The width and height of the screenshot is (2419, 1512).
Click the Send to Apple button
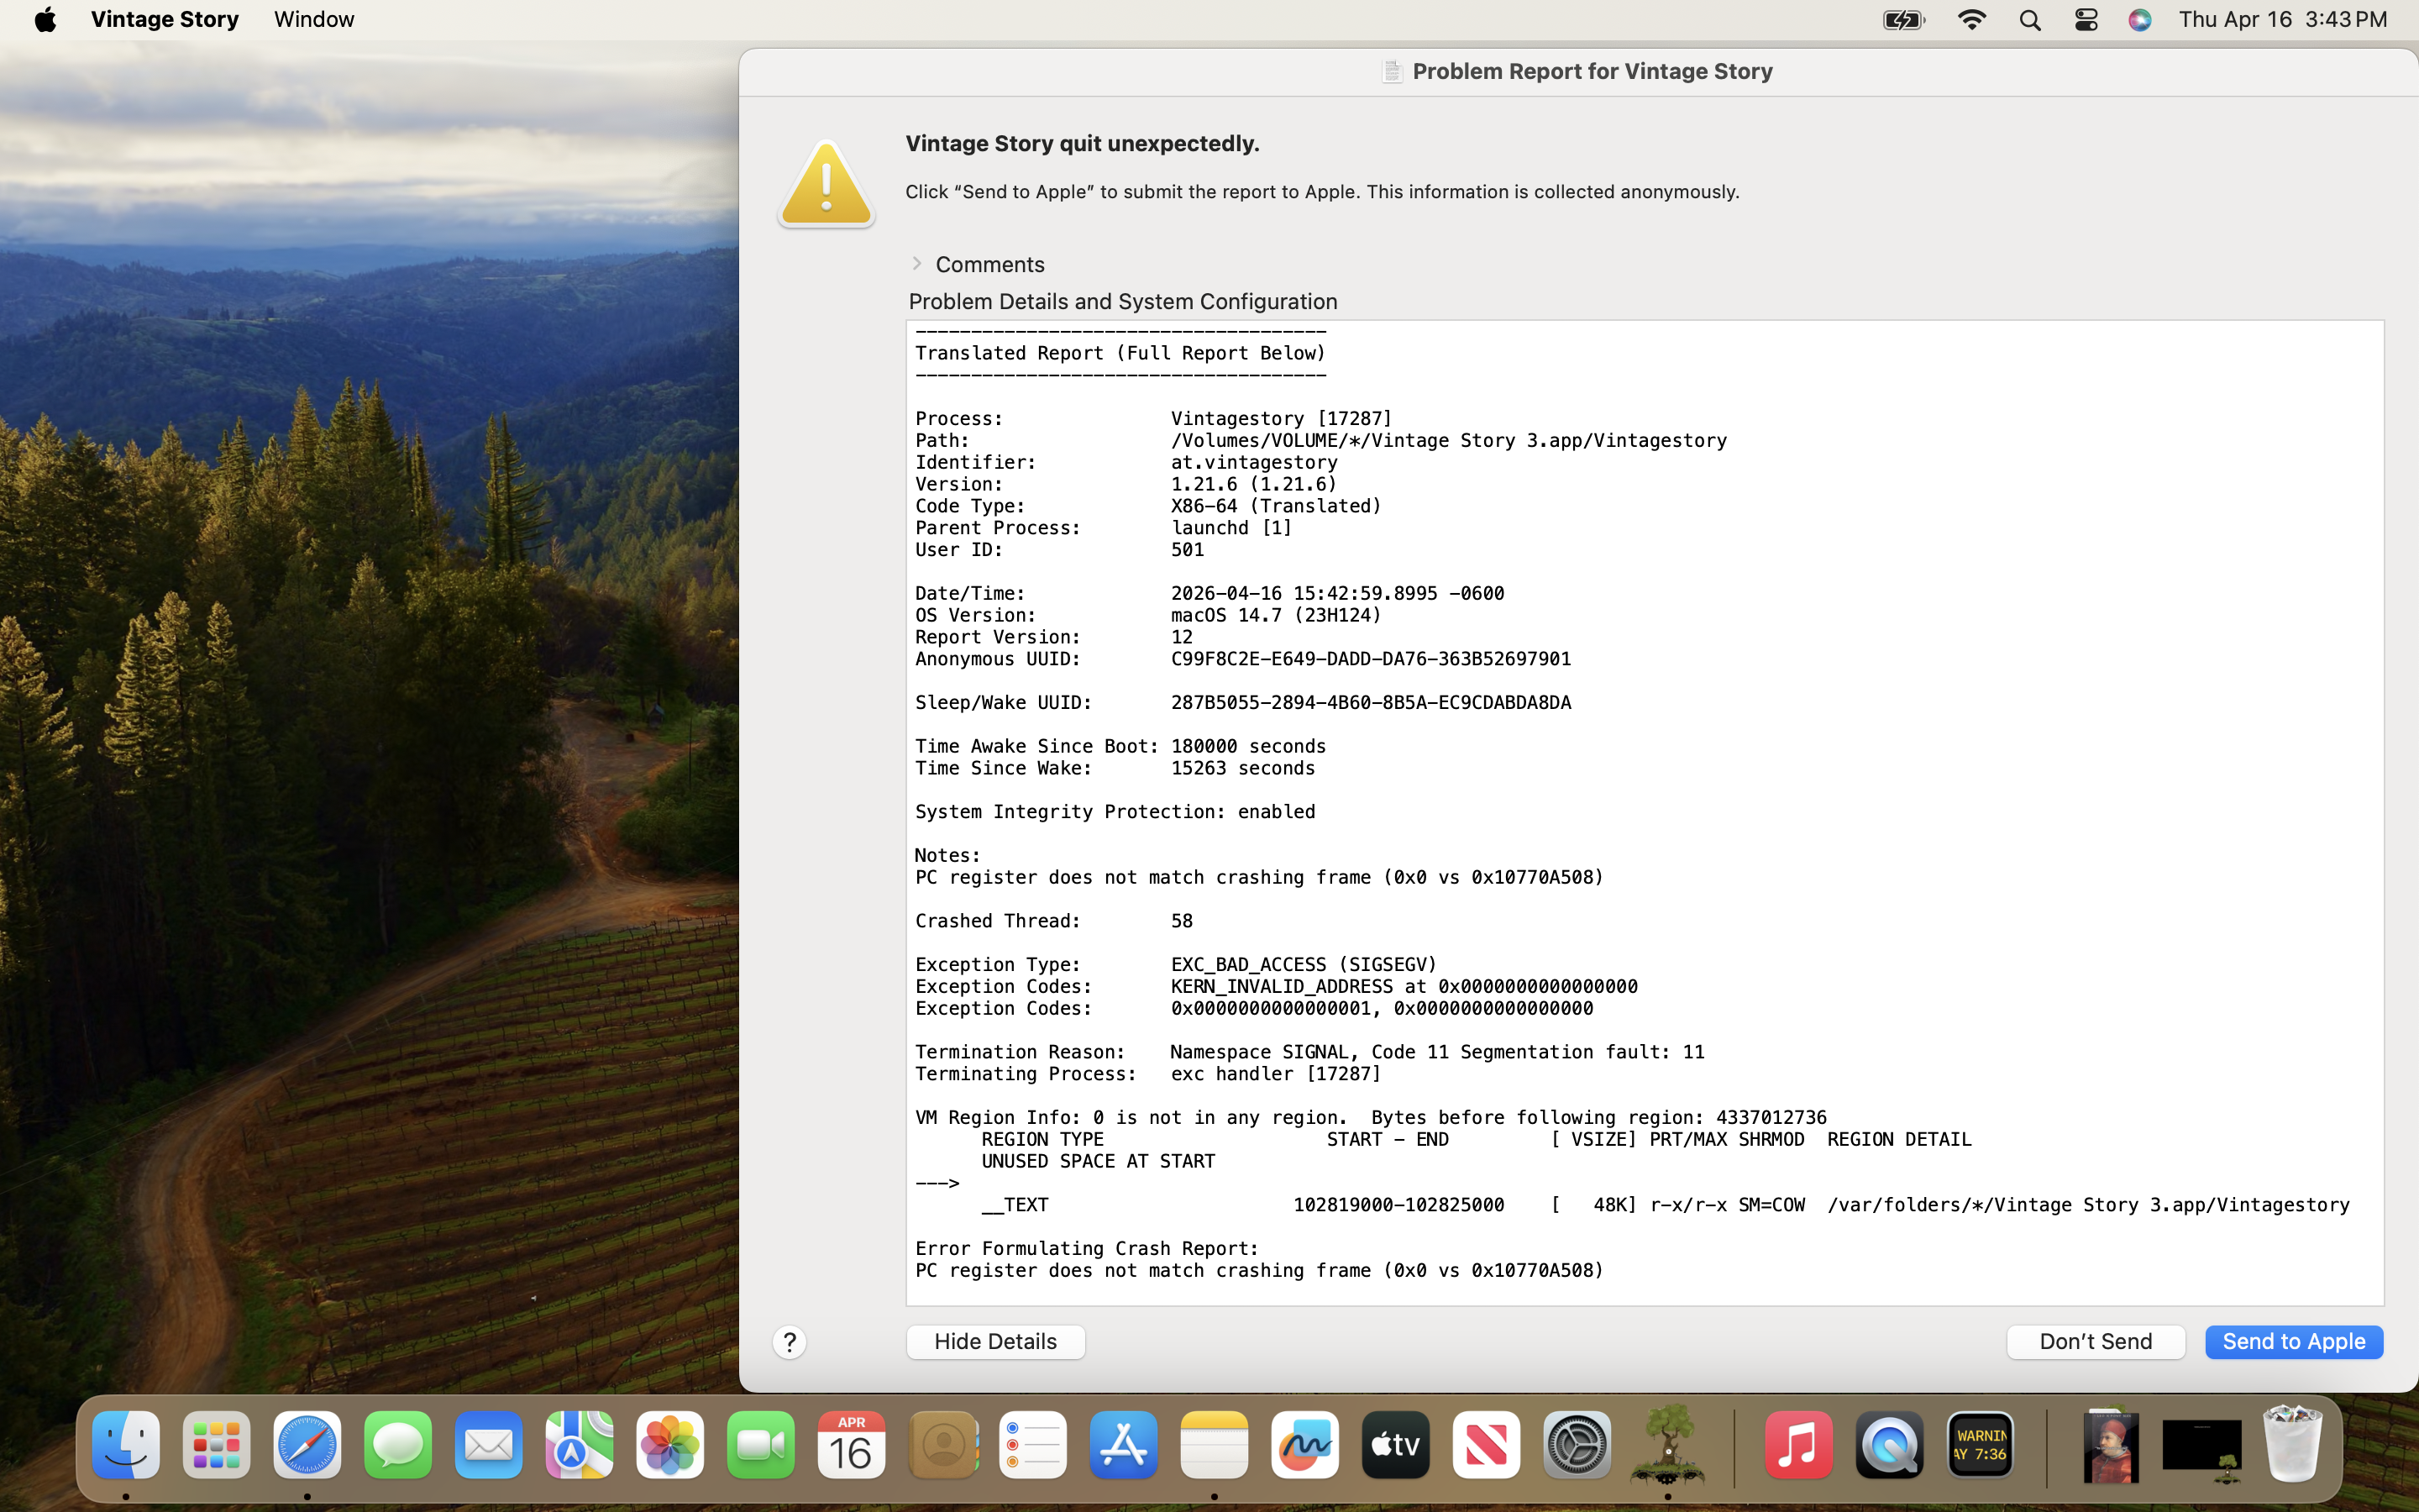point(2293,1341)
